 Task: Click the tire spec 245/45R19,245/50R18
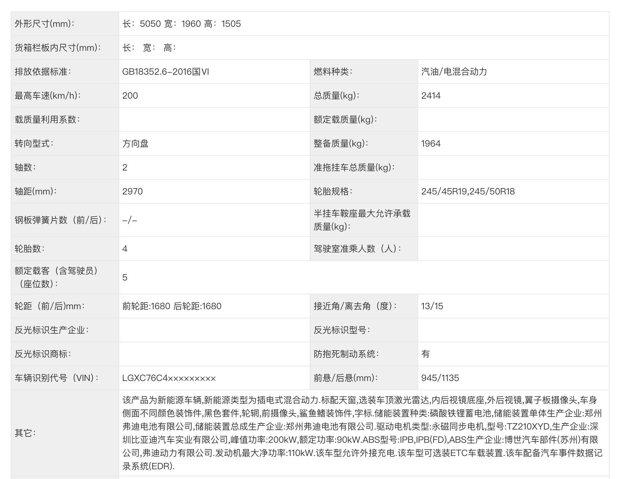[468, 192]
